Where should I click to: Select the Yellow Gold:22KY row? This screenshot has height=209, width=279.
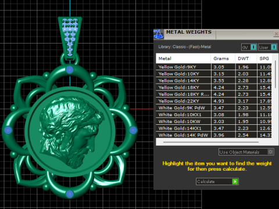(214, 101)
